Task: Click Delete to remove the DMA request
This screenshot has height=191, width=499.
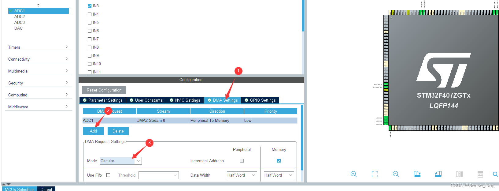Action: point(118,131)
